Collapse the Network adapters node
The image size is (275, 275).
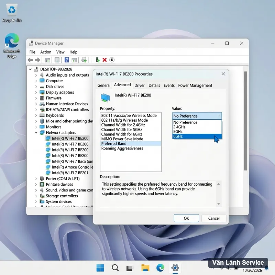pyautogui.click(x=36, y=133)
